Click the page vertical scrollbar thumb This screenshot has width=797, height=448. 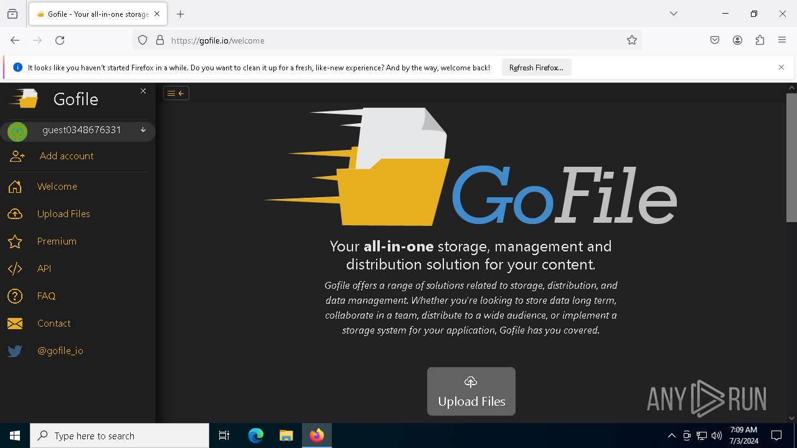[791, 157]
